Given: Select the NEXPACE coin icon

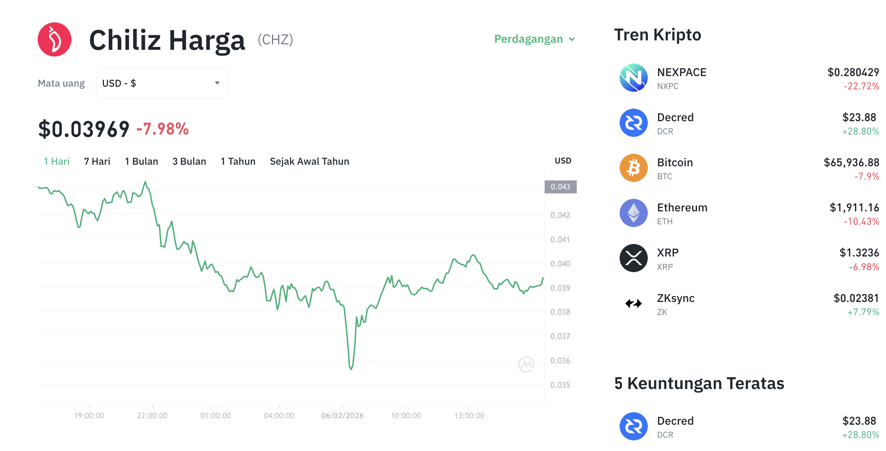Looking at the screenshot, I should (x=633, y=78).
